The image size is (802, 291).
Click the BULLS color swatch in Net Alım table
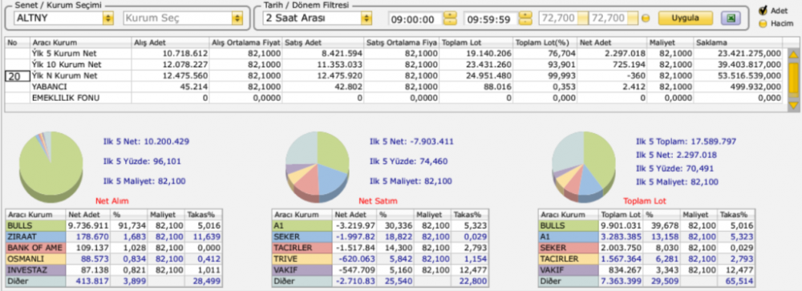click(x=36, y=225)
